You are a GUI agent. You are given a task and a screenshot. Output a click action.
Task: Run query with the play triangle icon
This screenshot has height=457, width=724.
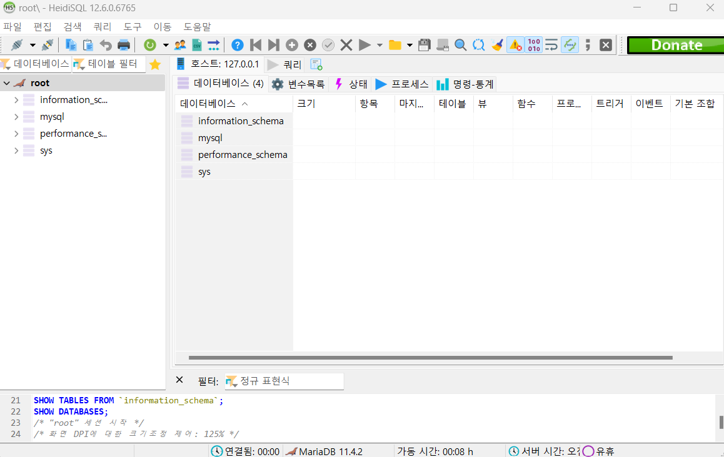coord(365,45)
